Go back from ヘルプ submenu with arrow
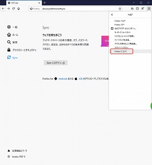Screen dimensions: 152x165 coord(112,14)
